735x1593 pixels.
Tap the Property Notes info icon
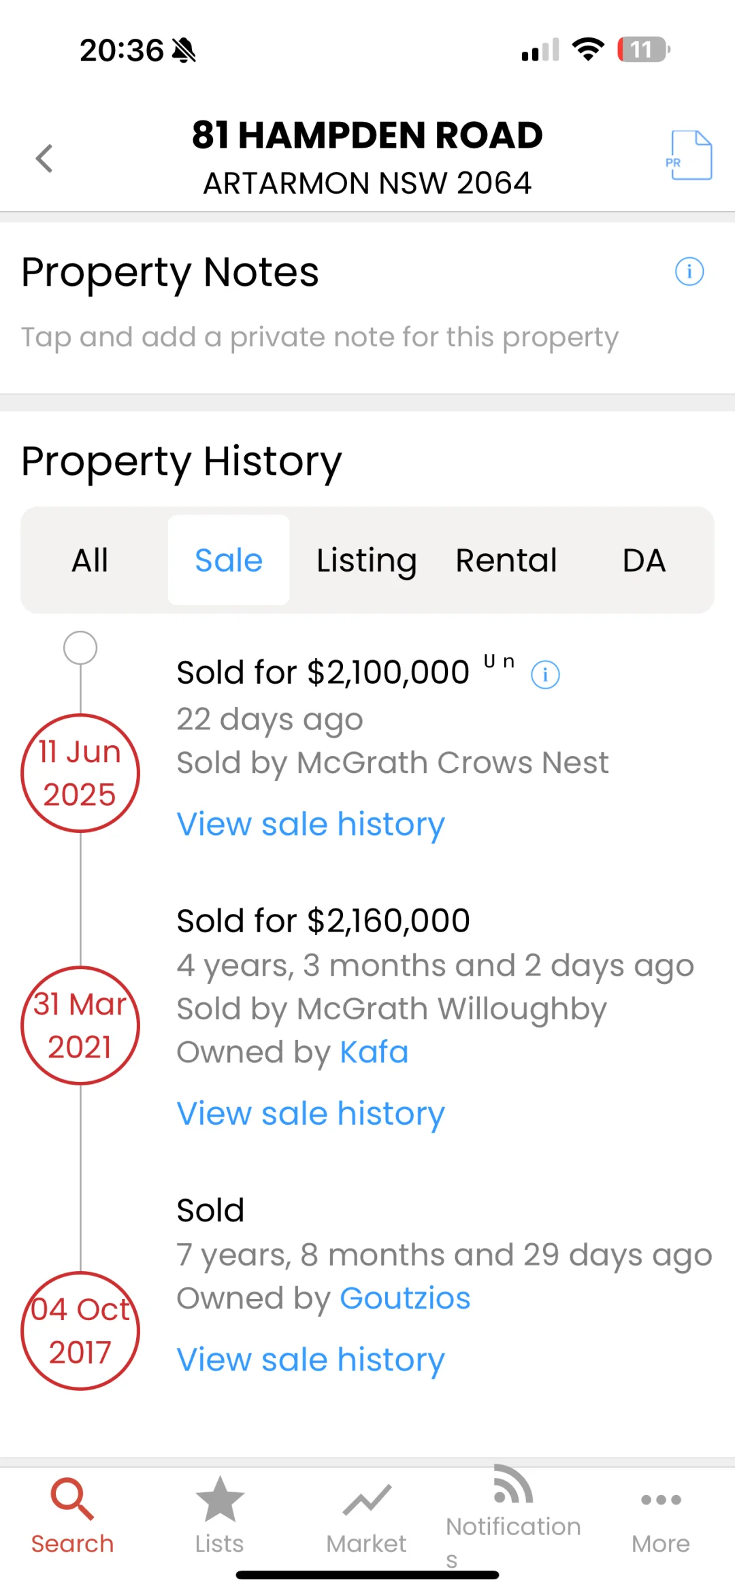(689, 272)
